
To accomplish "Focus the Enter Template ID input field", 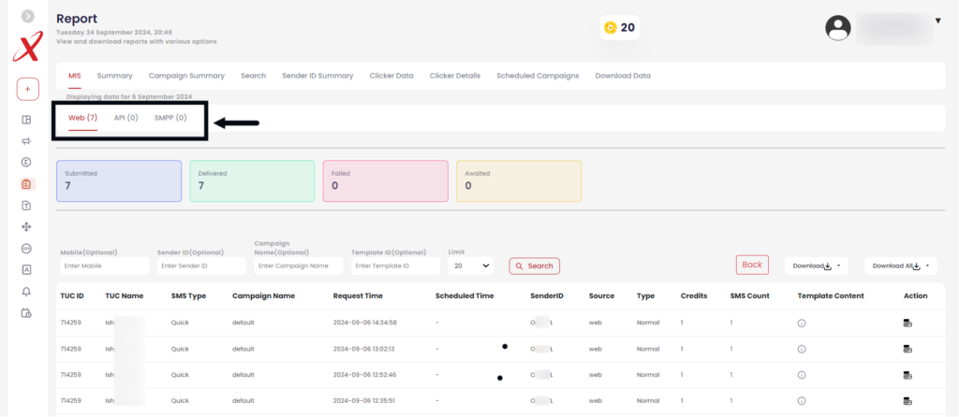I will (x=396, y=266).
